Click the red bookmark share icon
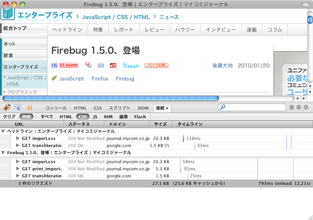 pos(113,66)
